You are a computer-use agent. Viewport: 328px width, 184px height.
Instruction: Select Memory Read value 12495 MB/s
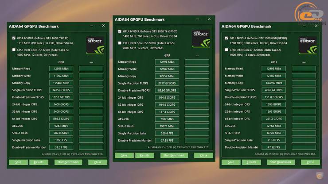(x=273, y=69)
